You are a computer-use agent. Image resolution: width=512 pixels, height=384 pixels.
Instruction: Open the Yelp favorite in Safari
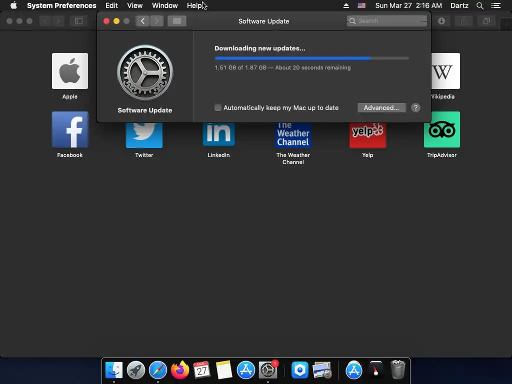[367, 135]
